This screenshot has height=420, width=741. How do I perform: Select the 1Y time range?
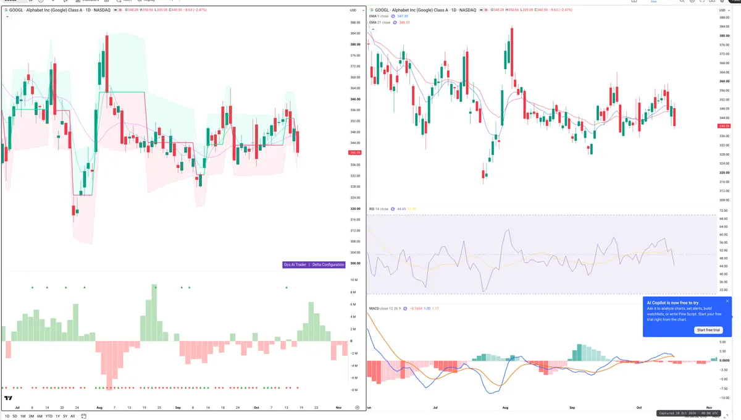(58, 416)
